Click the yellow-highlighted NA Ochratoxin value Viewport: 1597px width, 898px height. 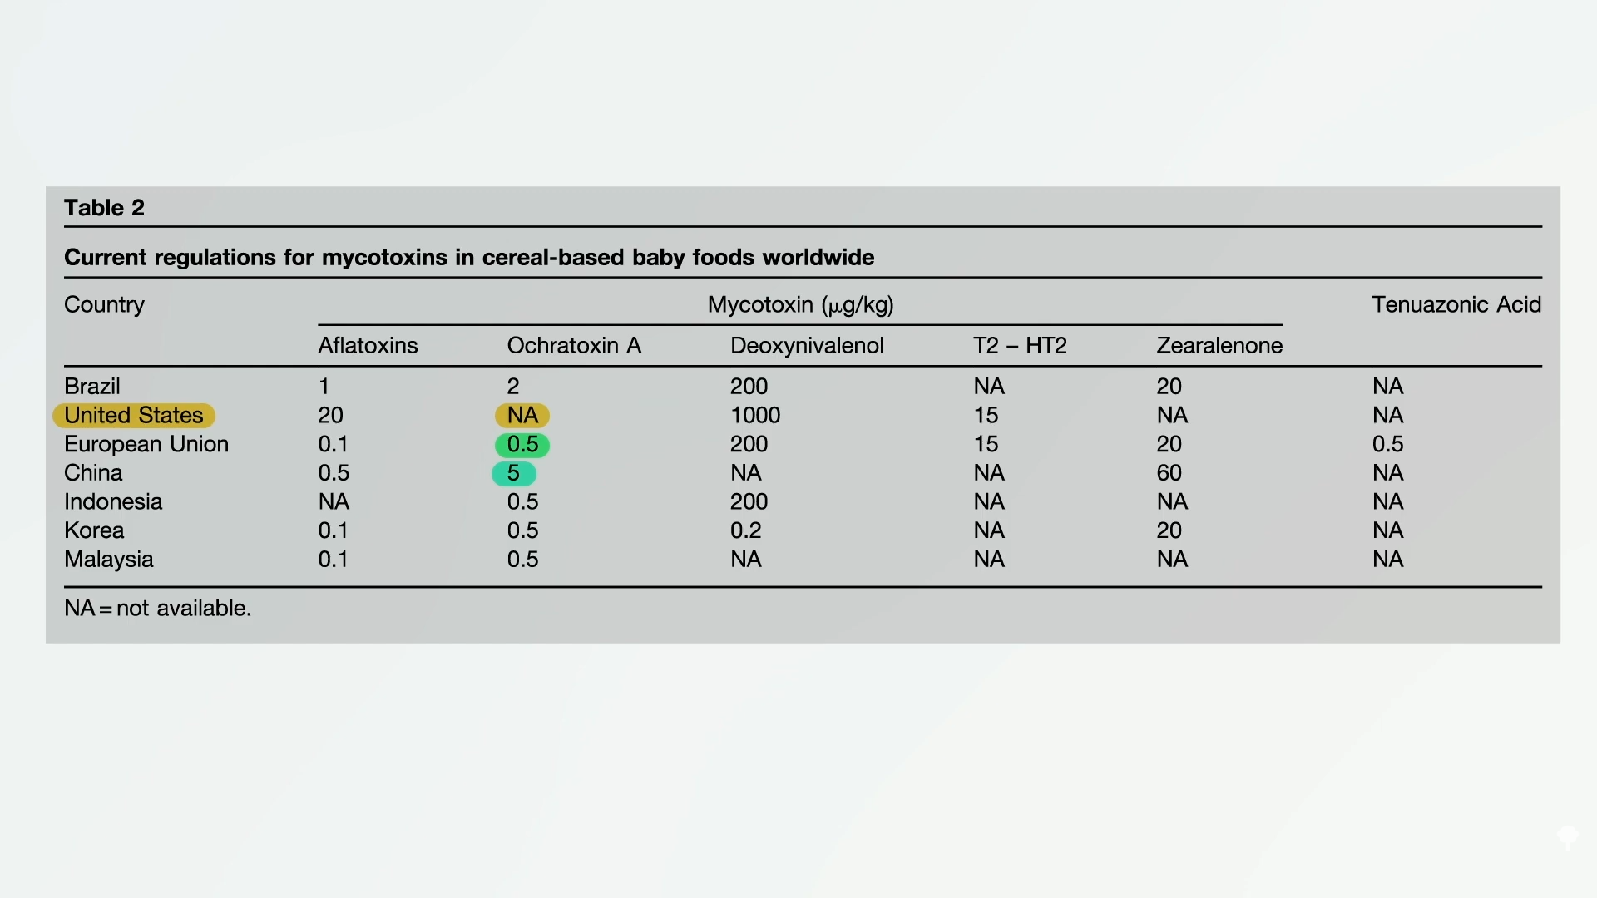(x=522, y=415)
